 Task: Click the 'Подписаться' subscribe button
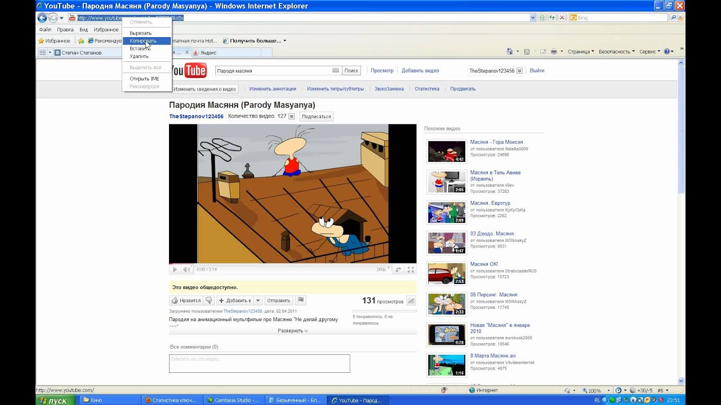[316, 116]
